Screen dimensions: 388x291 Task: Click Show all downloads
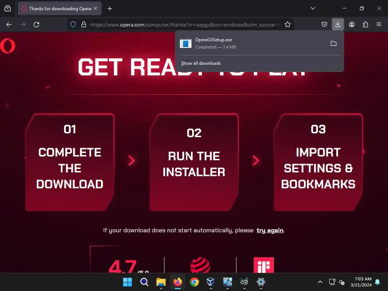pyautogui.click(x=201, y=63)
